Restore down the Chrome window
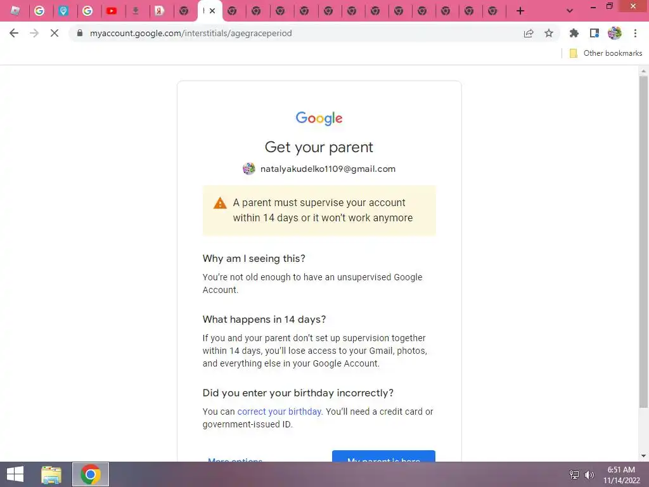Image resolution: width=649 pixels, height=487 pixels. [610, 6]
